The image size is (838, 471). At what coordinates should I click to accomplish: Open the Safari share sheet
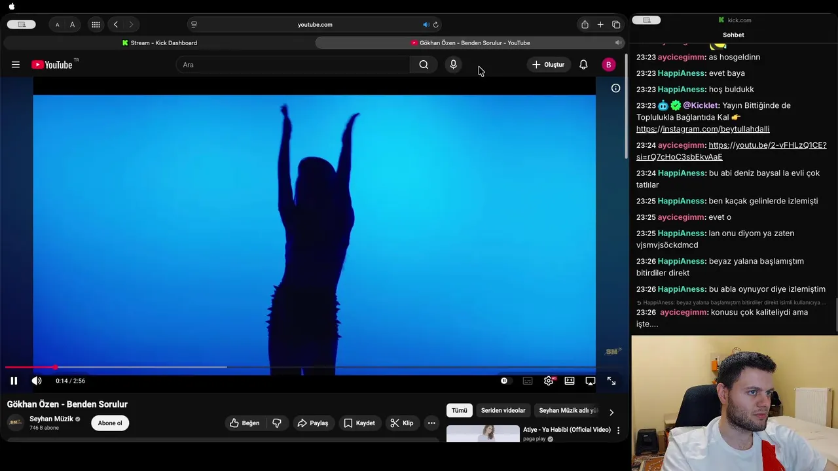click(585, 25)
